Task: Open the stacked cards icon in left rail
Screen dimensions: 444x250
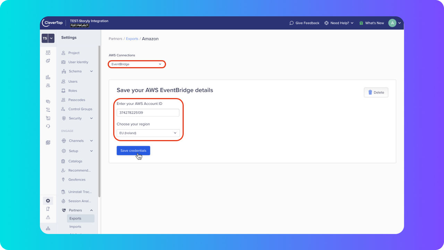Action: click(x=48, y=142)
